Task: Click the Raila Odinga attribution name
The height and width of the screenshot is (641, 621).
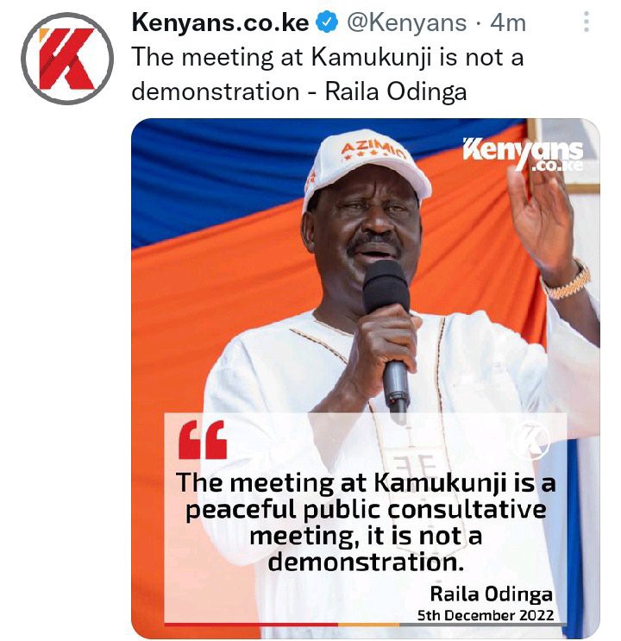Action: 491,594
